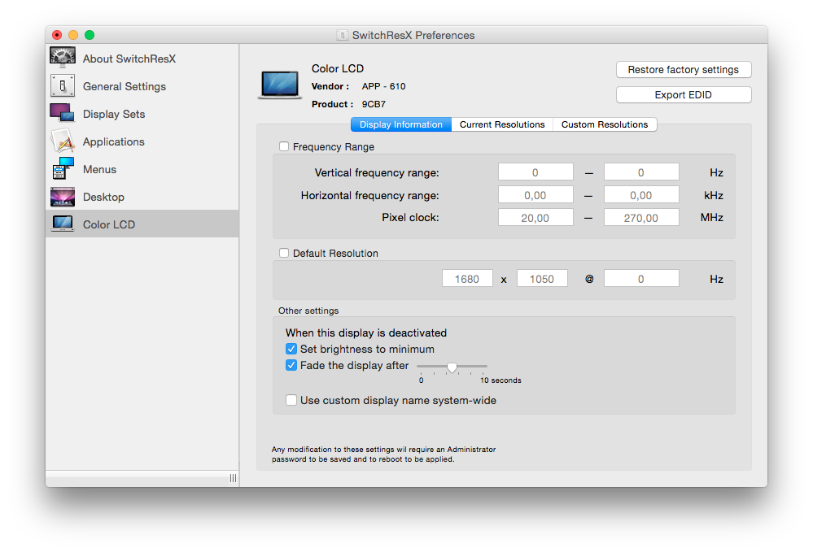
Task: Open the Menus section
Action: click(x=142, y=169)
